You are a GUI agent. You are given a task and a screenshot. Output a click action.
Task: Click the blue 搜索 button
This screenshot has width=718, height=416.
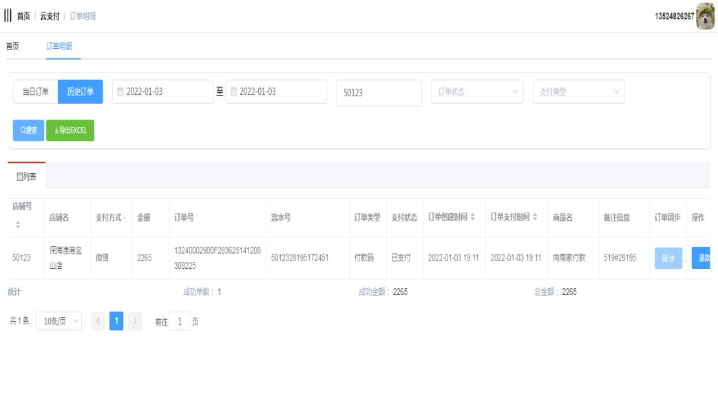pos(28,130)
